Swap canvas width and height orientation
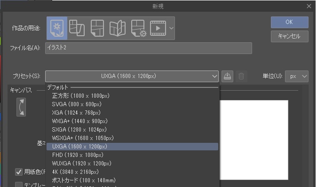Image resolution: width=316 pixels, height=187 pixels. click(x=21, y=107)
